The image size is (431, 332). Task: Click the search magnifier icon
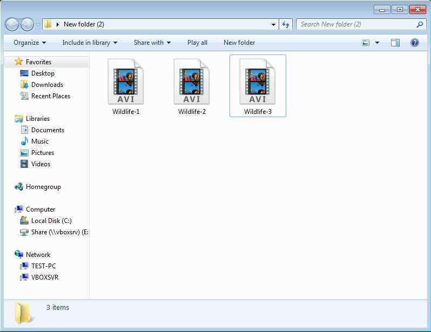pos(420,24)
